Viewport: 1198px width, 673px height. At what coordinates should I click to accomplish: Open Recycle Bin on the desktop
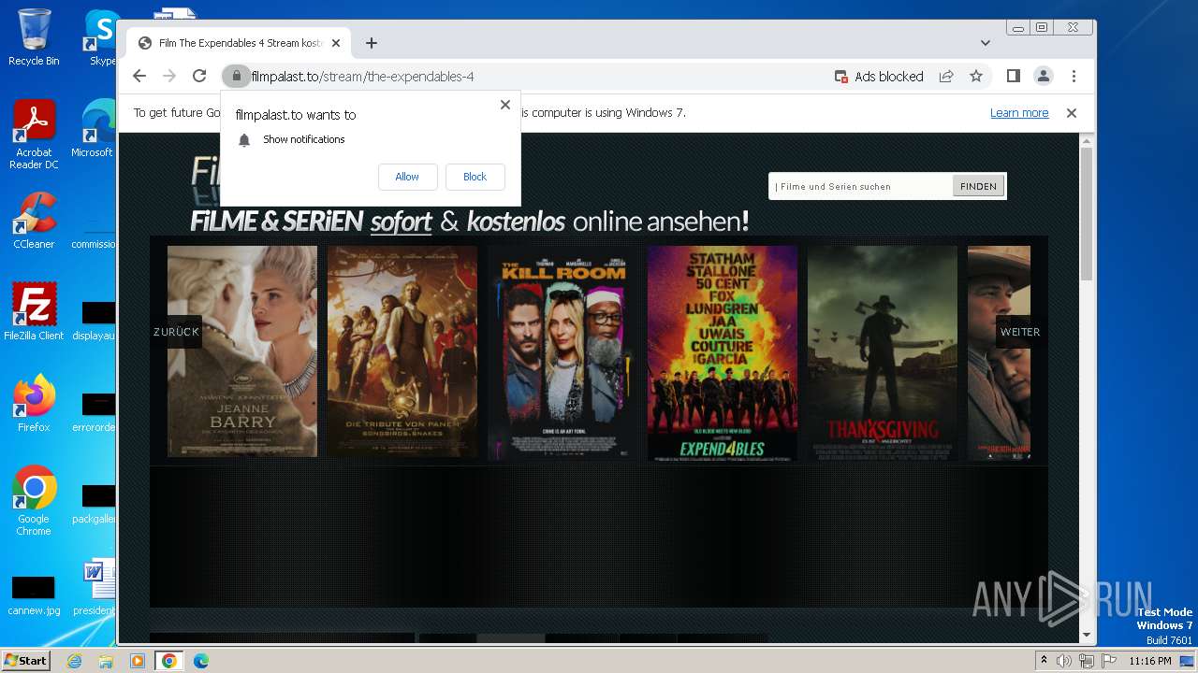[x=34, y=37]
